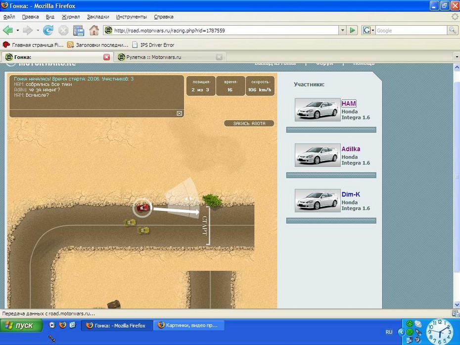The height and width of the screenshot is (345, 460).
Task: Go back with the green Back arrow
Action: point(7,30)
